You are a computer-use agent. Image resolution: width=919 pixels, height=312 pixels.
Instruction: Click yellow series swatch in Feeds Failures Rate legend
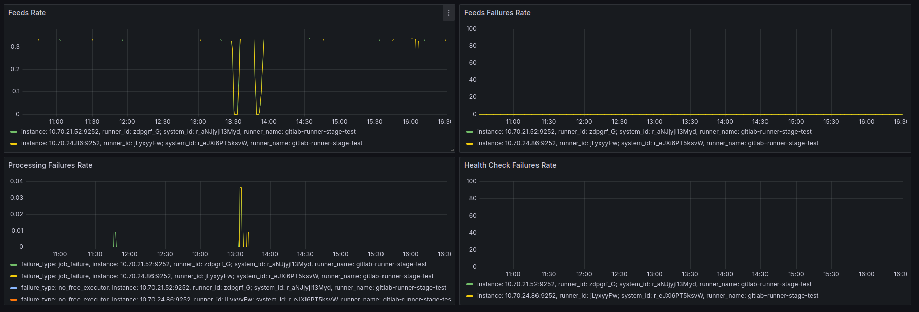(x=470, y=144)
